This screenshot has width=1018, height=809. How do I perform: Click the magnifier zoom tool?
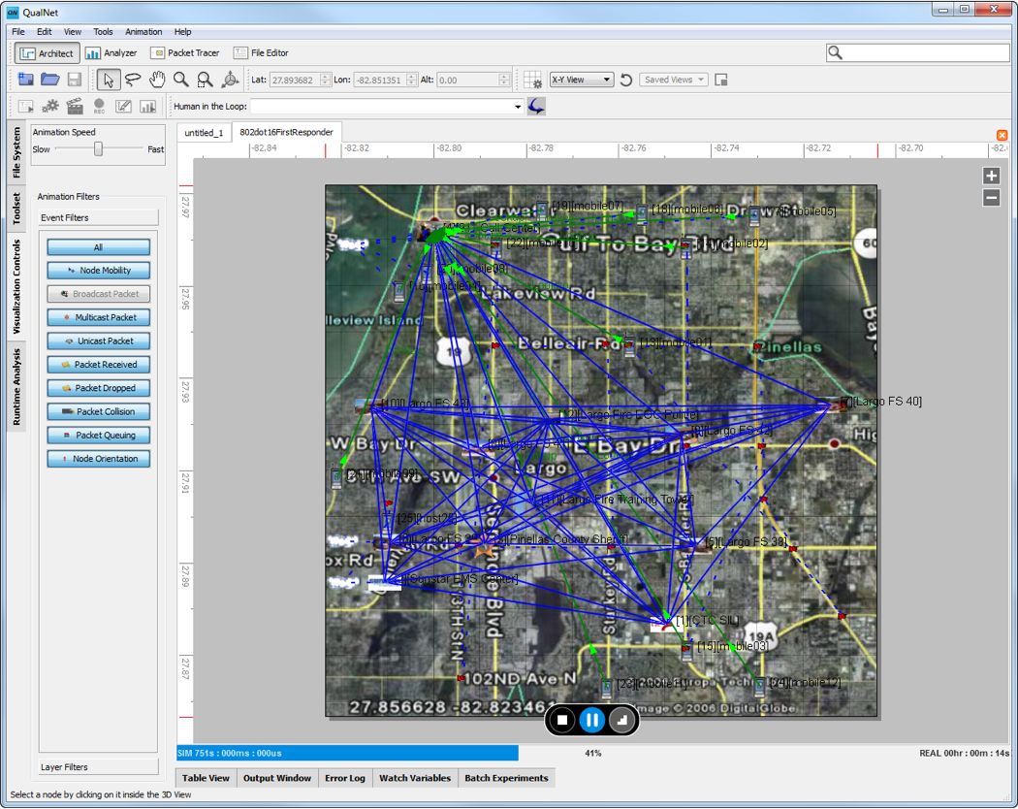coord(181,80)
